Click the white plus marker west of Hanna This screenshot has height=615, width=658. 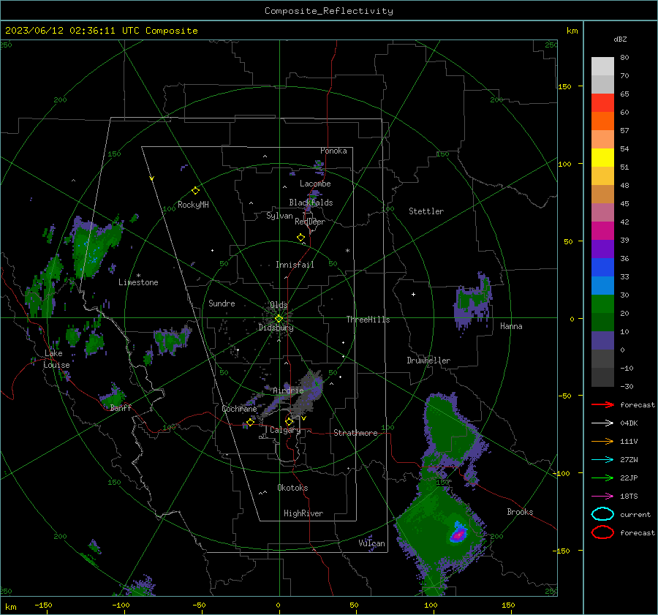(413, 294)
